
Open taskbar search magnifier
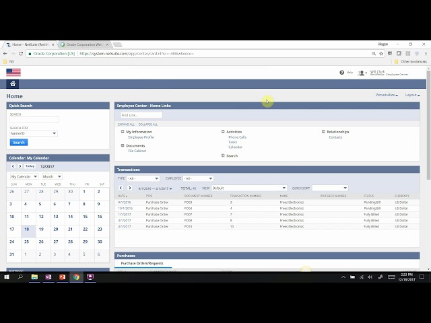tap(20, 277)
